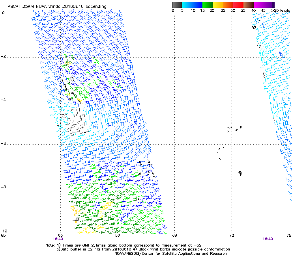Select the '-4' latitude axis label
Image resolution: width=292 pixels, height=256 pixels.
coord(3,100)
